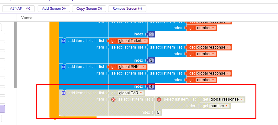Click red error icon on outer disabled select-list-item block
This screenshot has width=278, height=125.
(113, 100)
